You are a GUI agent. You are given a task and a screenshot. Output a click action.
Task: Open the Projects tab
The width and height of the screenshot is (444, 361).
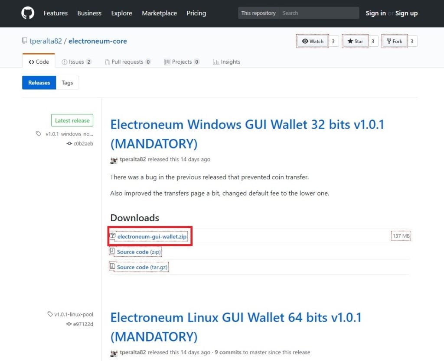(182, 61)
